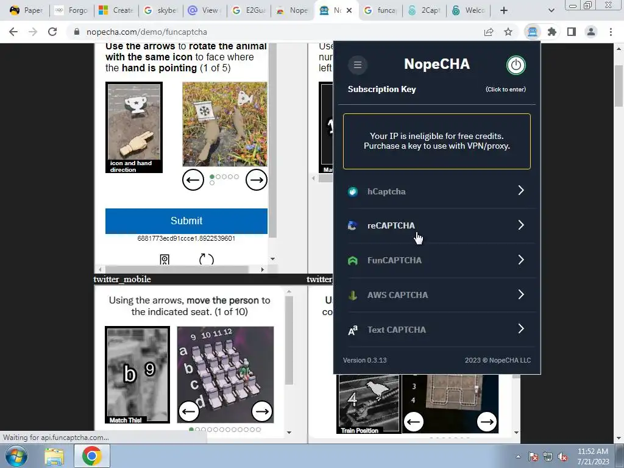The height and width of the screenshot is (468, 624).
Task: Click the Action Center flag tray icon
Action: click(533, 457)
